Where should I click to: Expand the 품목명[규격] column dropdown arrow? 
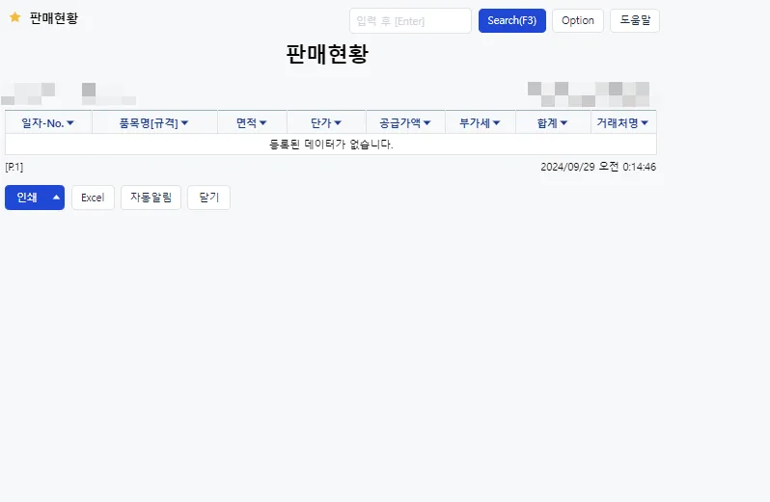184,123
